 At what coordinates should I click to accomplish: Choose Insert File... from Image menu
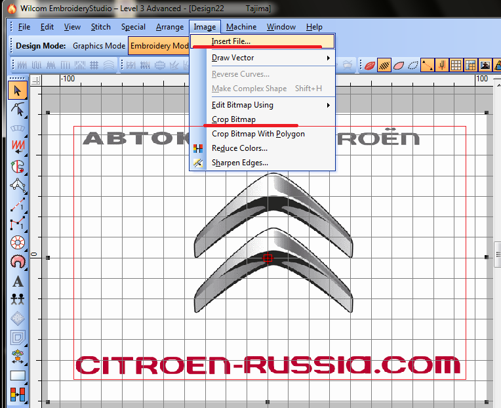coord(231,41)
